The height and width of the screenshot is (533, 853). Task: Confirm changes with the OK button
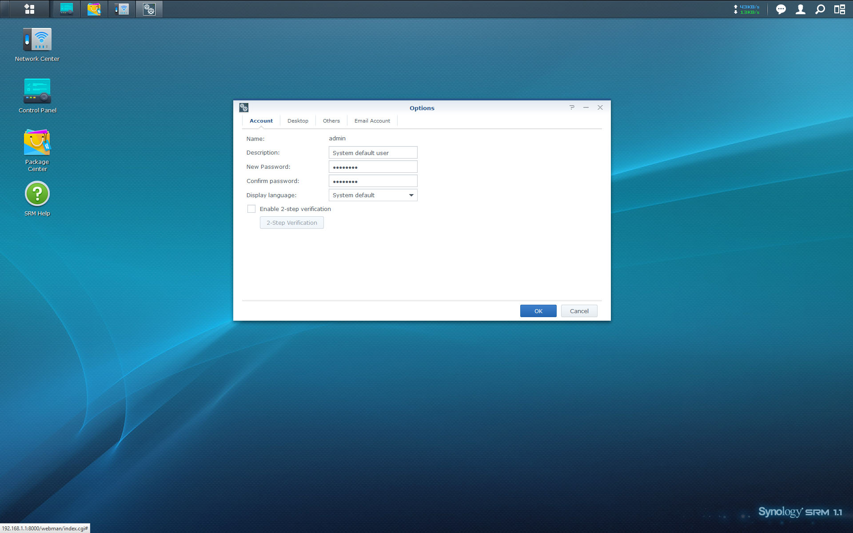tap(538, 311)
